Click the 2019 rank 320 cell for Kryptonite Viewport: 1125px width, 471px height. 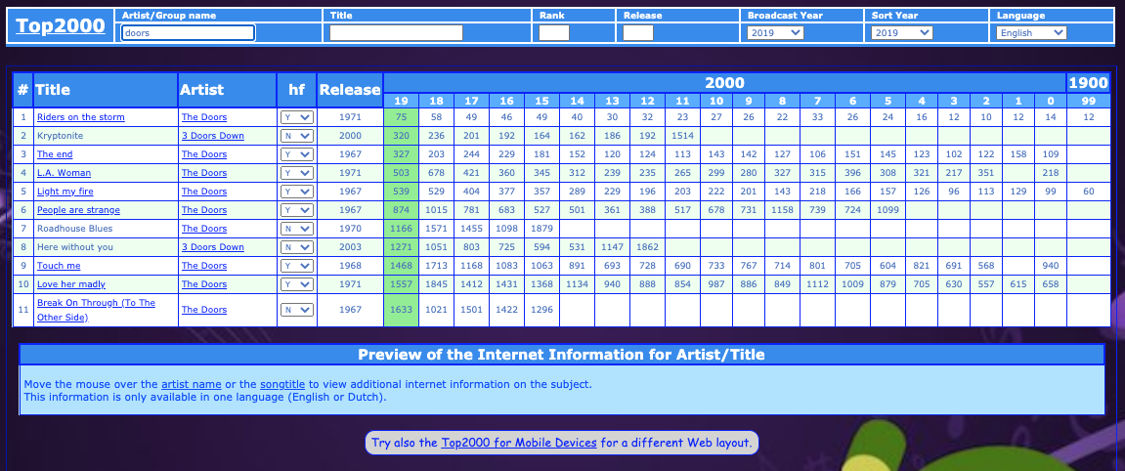coord(401,136)
